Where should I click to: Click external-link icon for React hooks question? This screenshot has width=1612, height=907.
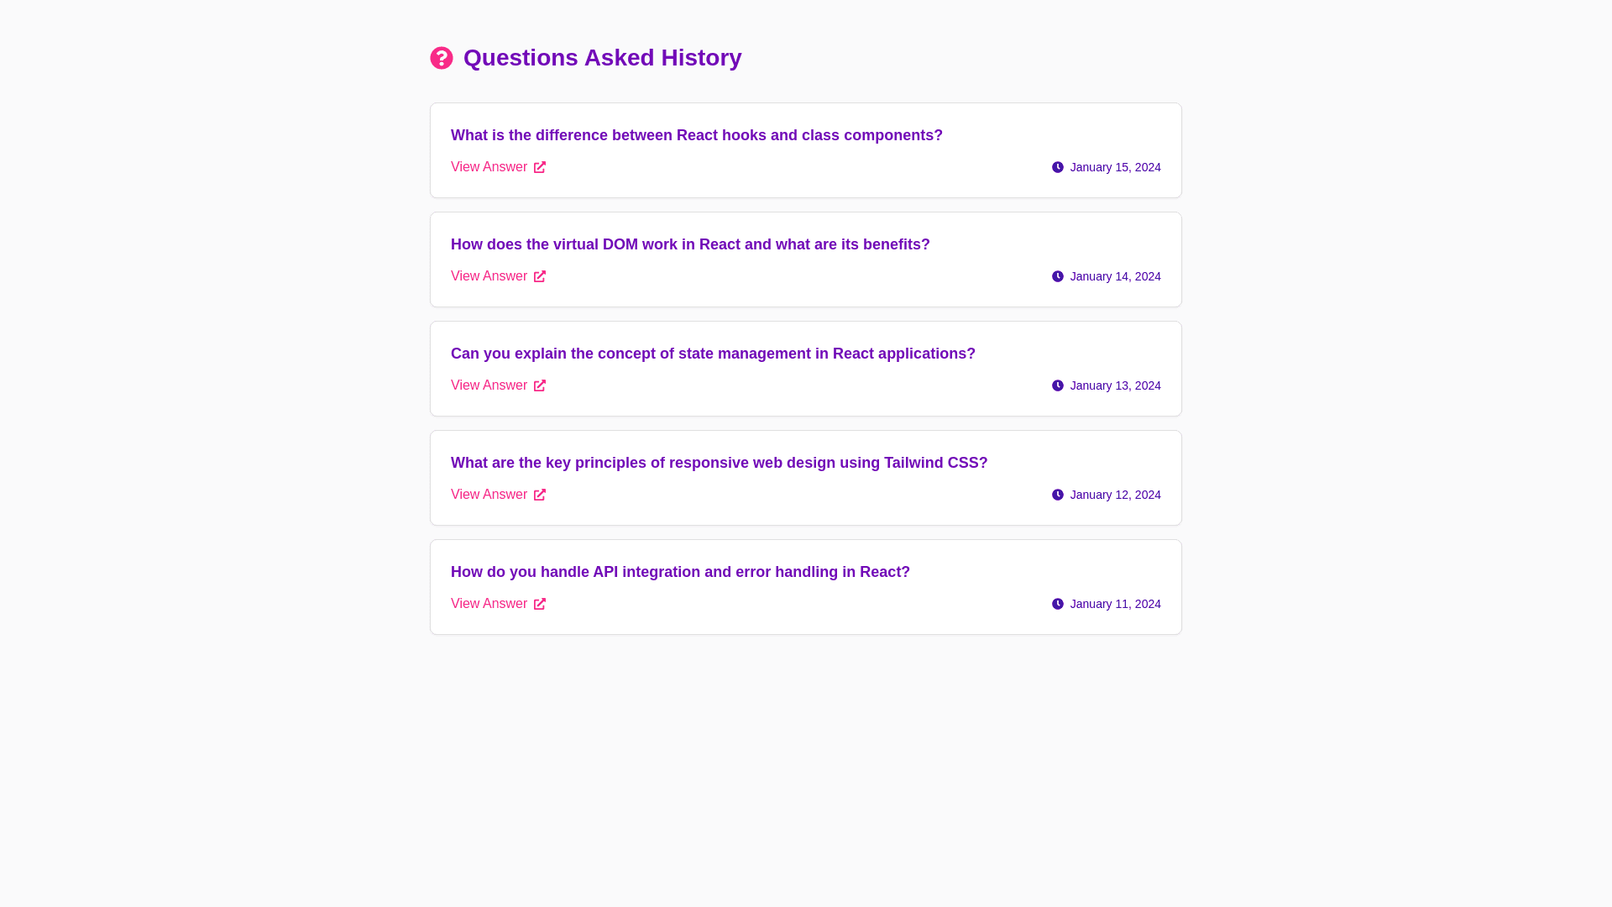click(x=540, y=167)
